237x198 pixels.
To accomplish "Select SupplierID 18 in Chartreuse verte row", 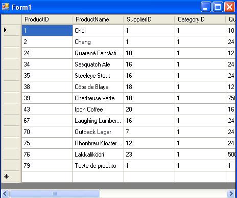I will click(149, 98).
